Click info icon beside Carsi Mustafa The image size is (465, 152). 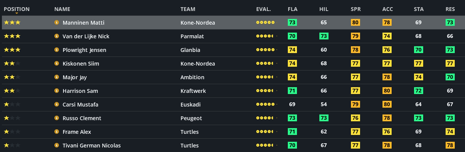(x=57, y=105)
